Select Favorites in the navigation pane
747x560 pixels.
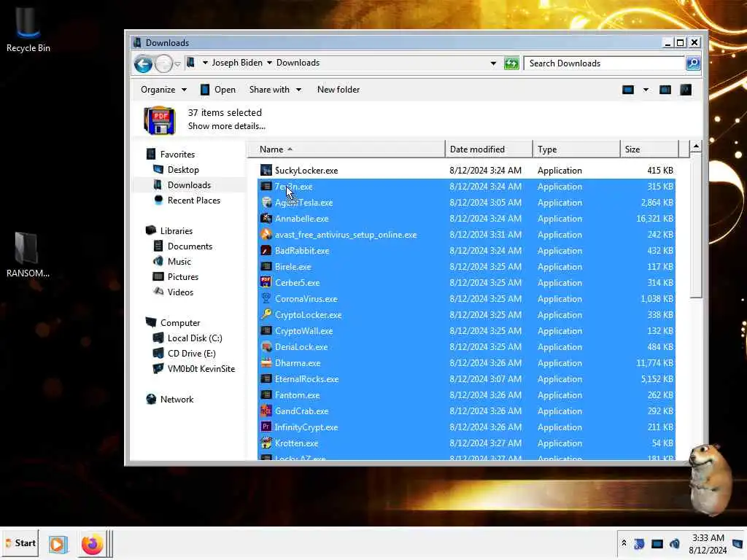177,155
